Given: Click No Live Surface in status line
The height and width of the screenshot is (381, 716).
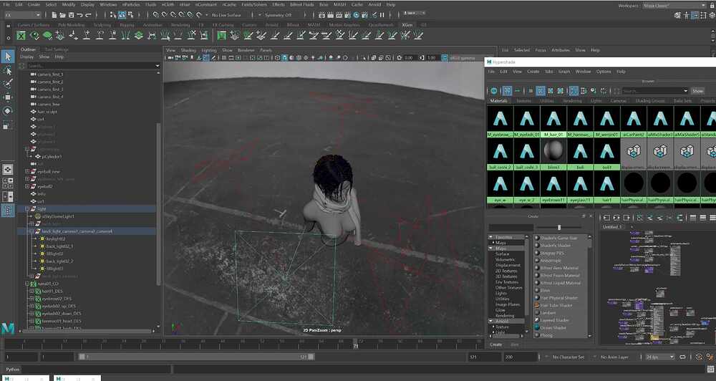Looking at the screenshot, I should point(226,15).
